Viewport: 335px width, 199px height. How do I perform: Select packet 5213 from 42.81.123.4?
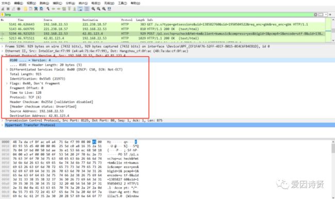[x=162, y=38]
